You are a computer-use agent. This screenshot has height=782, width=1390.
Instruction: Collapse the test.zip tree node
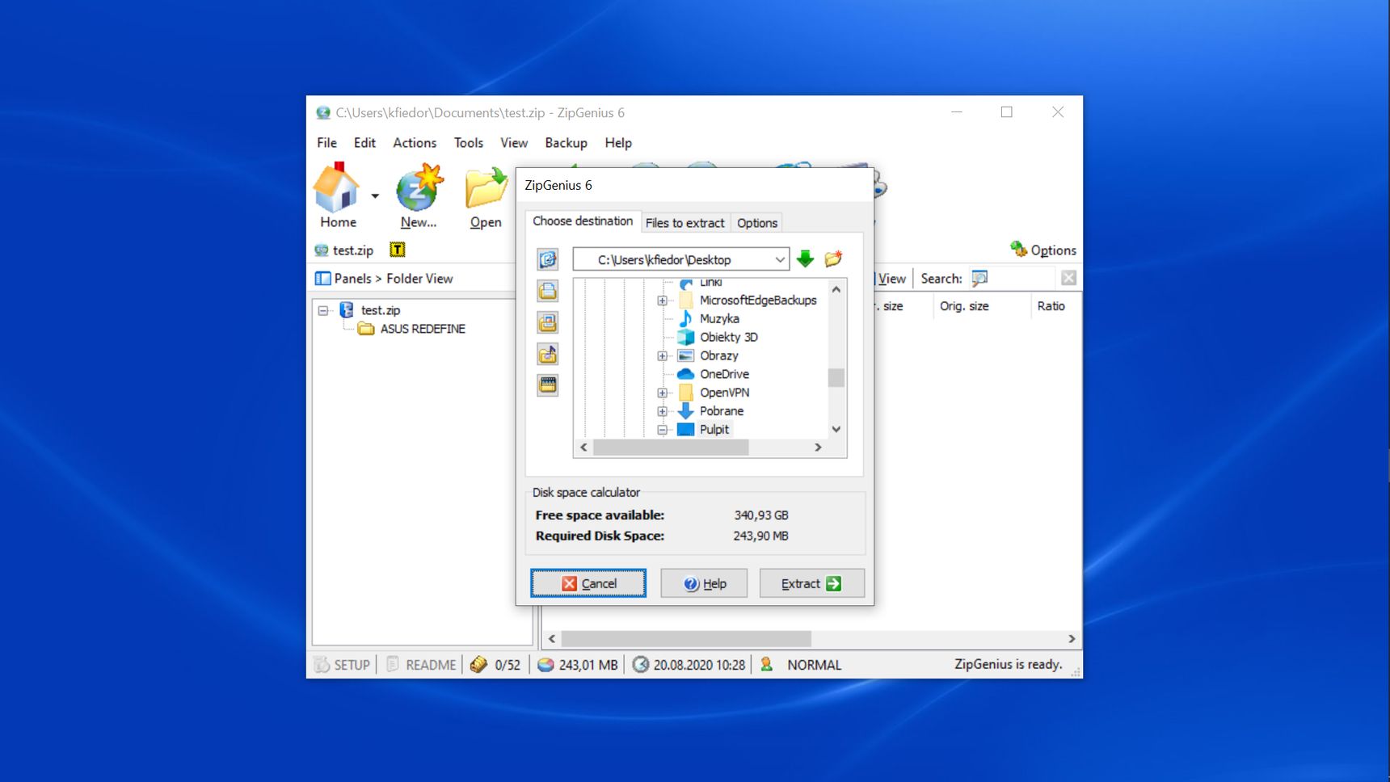[323, 310]
